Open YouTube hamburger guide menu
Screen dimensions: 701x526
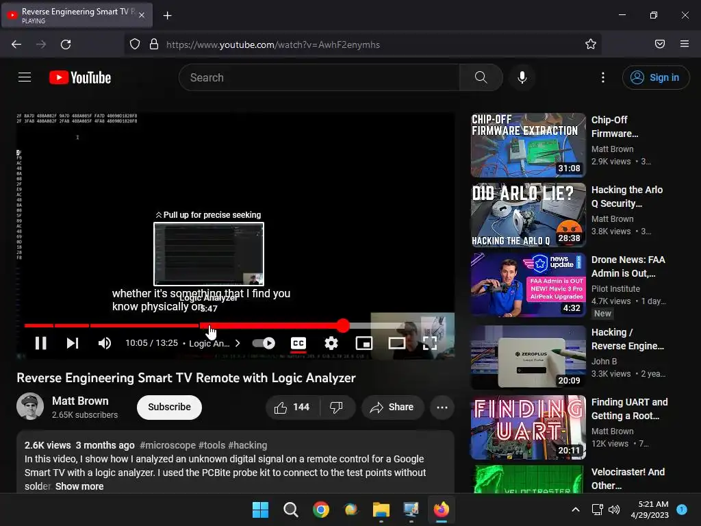pyautogui.click(x=25, y=77)
